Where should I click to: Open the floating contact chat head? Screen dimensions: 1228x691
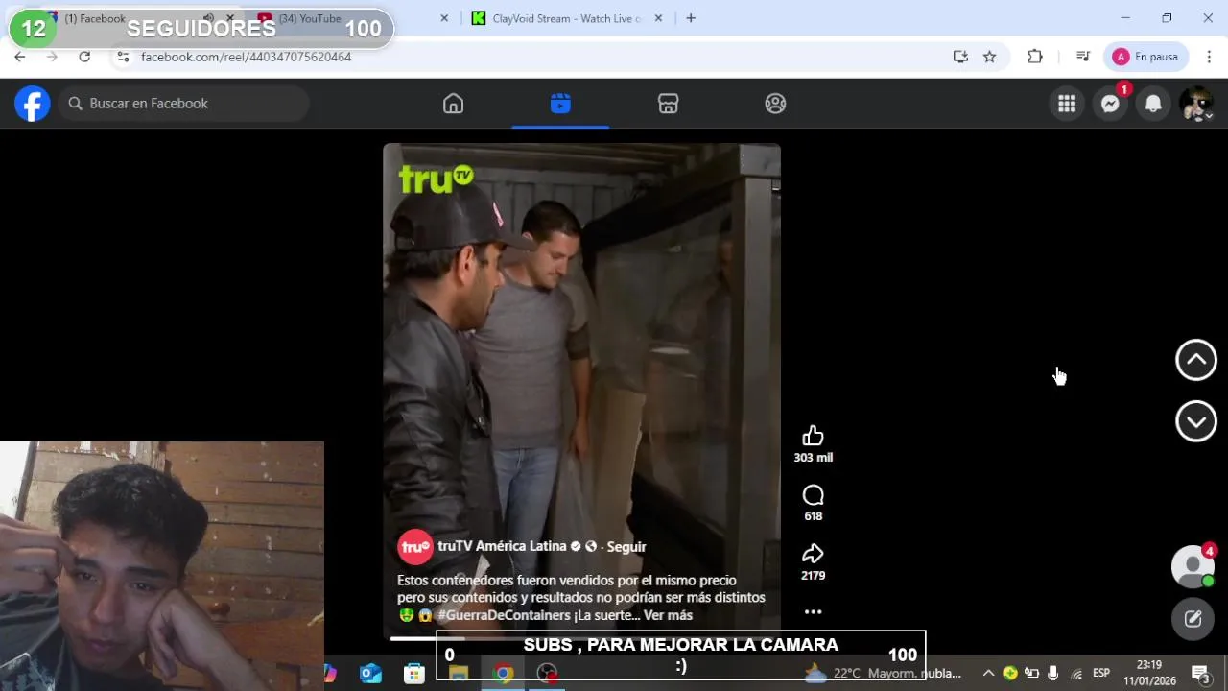coord(1193,566)
